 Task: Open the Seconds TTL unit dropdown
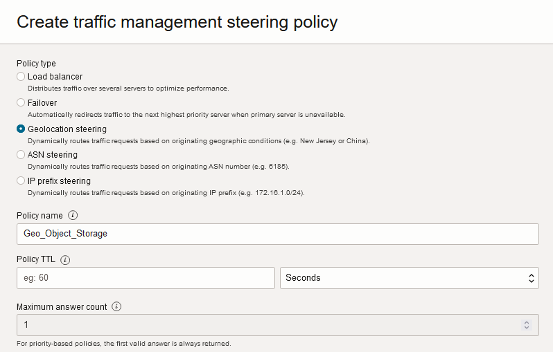tap(409, 278)
